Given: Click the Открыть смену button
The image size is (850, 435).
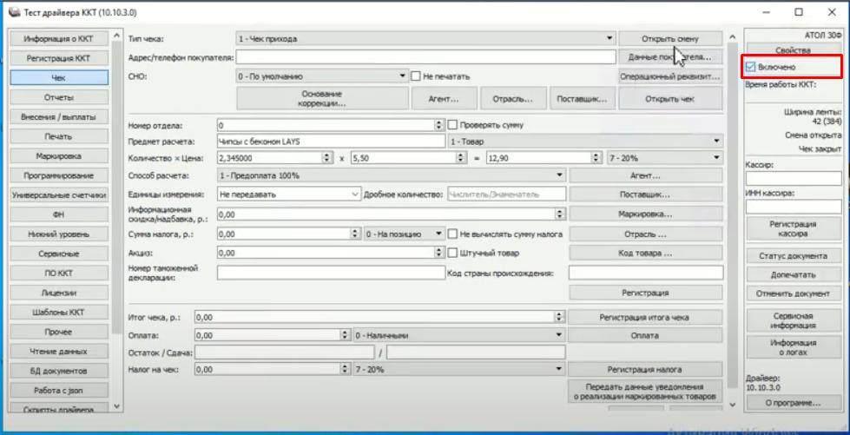Looking at the screenshot, I should (x=669, y=39).
